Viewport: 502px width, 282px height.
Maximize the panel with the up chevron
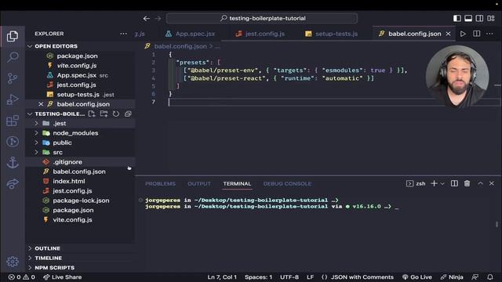480,183
